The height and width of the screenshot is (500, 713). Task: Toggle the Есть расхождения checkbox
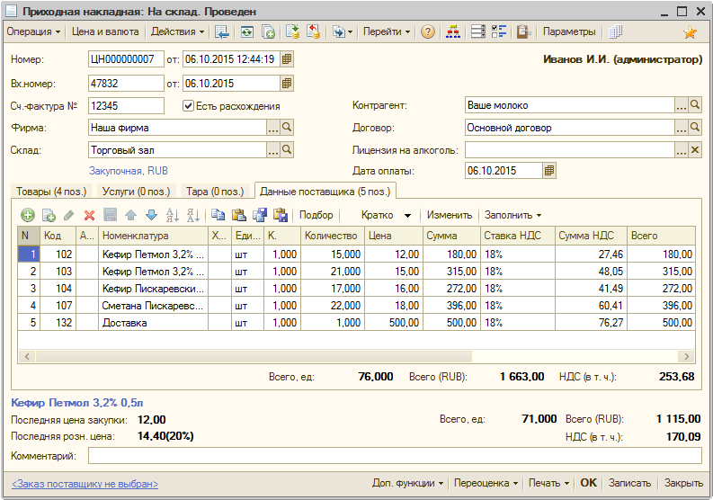point(188,106)
